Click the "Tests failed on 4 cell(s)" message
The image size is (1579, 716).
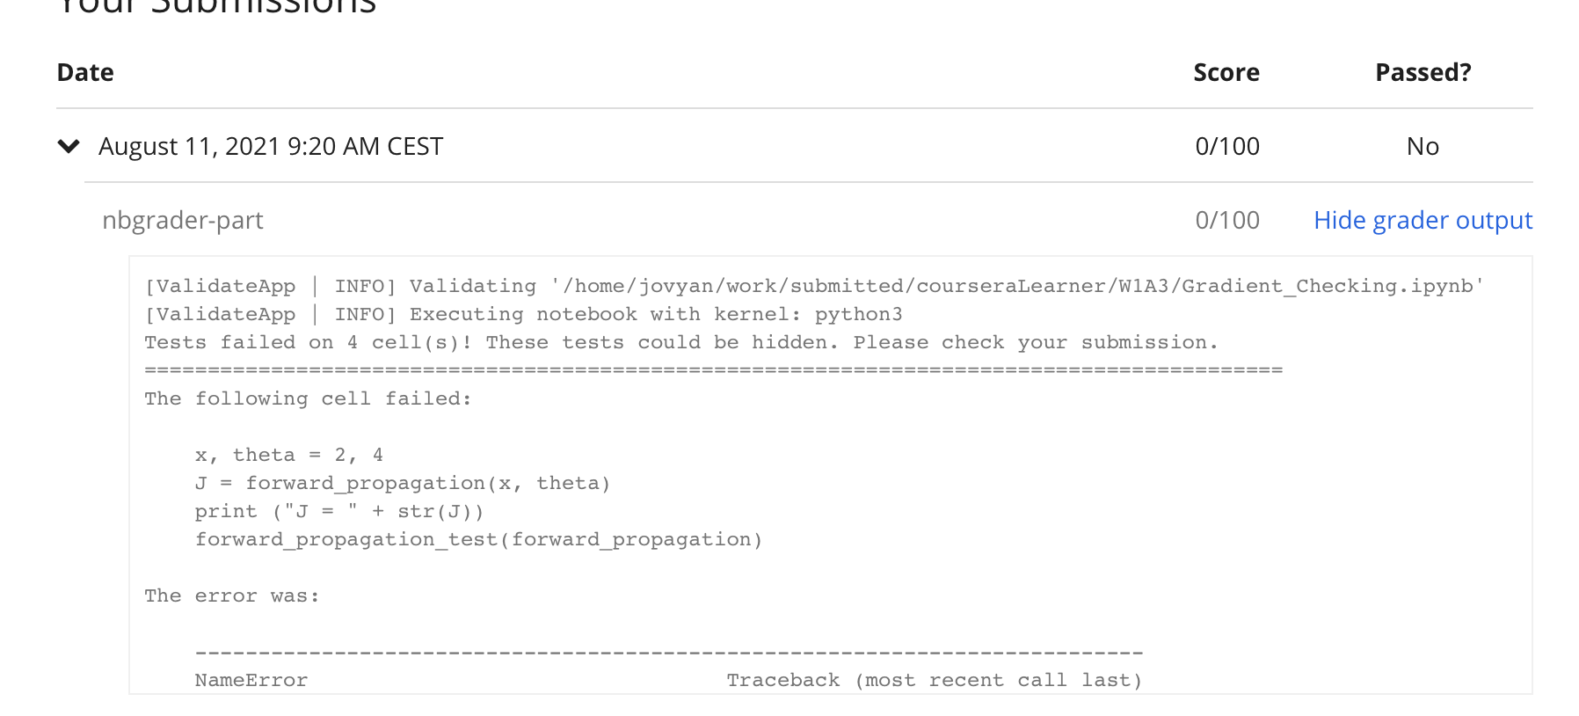pos(680,342)
